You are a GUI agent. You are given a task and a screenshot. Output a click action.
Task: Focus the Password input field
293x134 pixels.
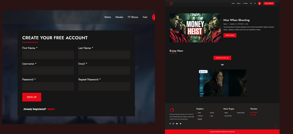point(48,86)
